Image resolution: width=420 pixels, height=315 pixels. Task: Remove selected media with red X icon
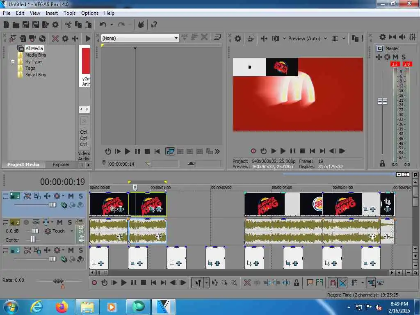pos(55,39)
